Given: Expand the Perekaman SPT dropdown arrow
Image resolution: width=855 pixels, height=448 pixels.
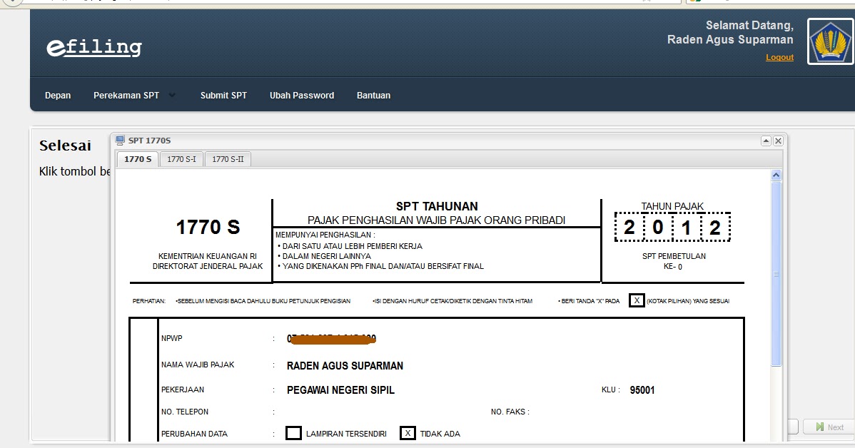Looking at the screenshot, I should [x=172, y=96].
